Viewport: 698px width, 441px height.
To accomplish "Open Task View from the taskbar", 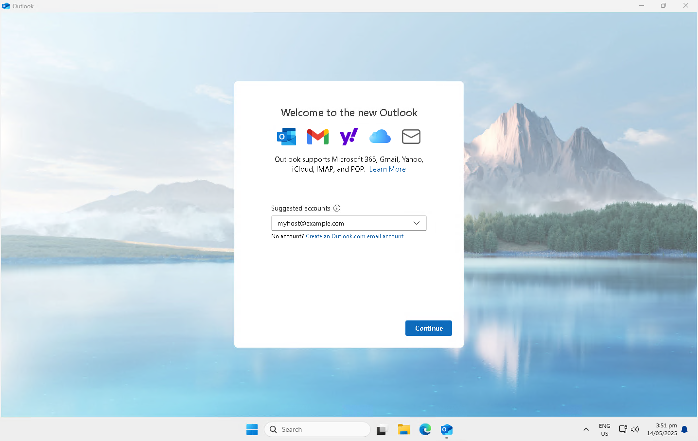I will (382, 429).
